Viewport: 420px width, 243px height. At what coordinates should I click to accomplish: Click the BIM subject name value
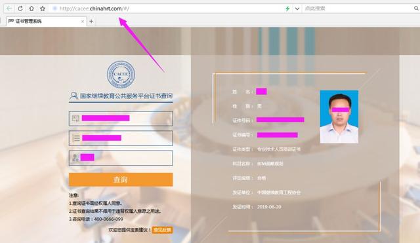tap(270, 164)
